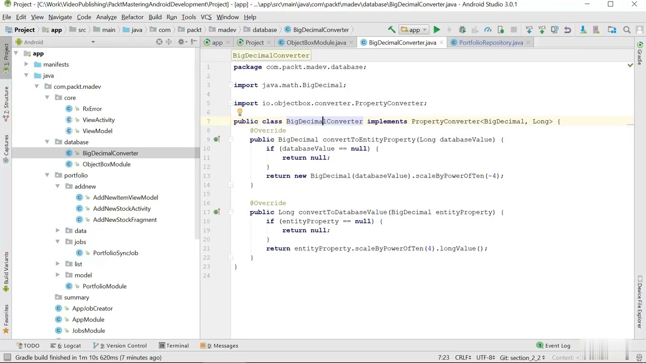Click the Search Everywhere magnifier icon

click(627, 30)
